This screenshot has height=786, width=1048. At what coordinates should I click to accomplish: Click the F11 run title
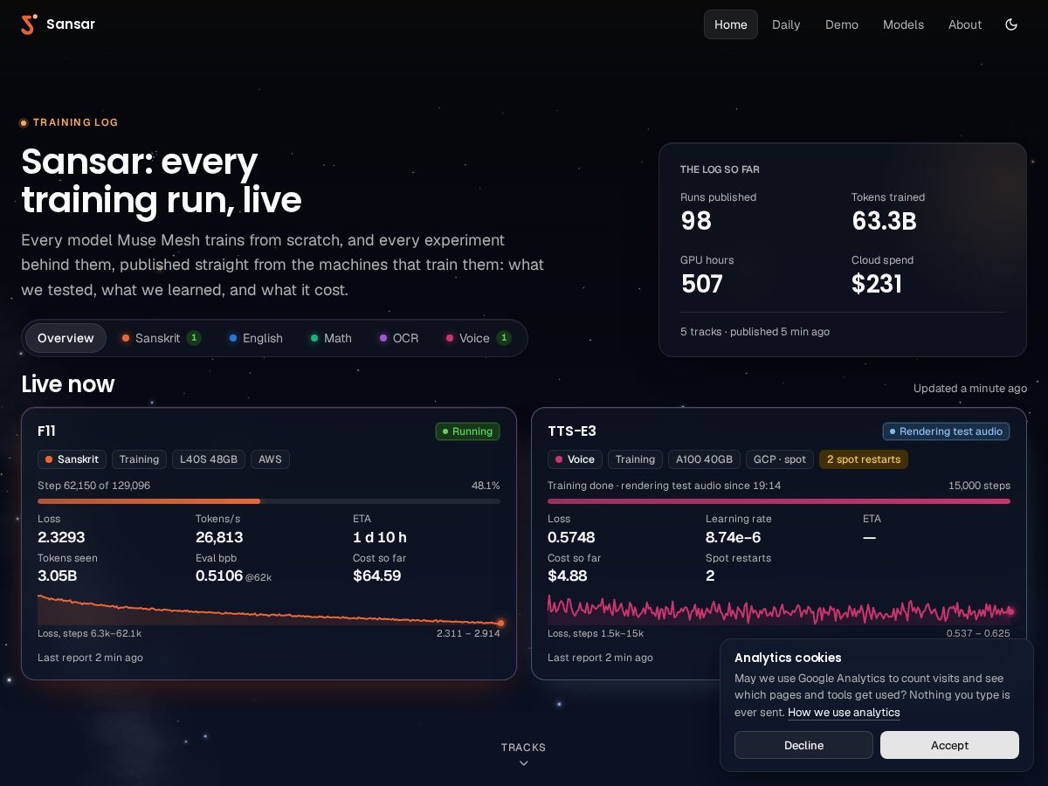(46, 431)
